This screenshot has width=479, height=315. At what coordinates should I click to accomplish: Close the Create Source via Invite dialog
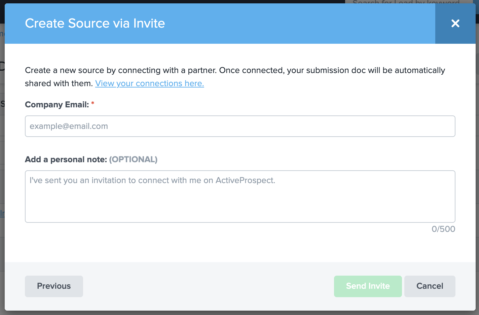[455, 23]
